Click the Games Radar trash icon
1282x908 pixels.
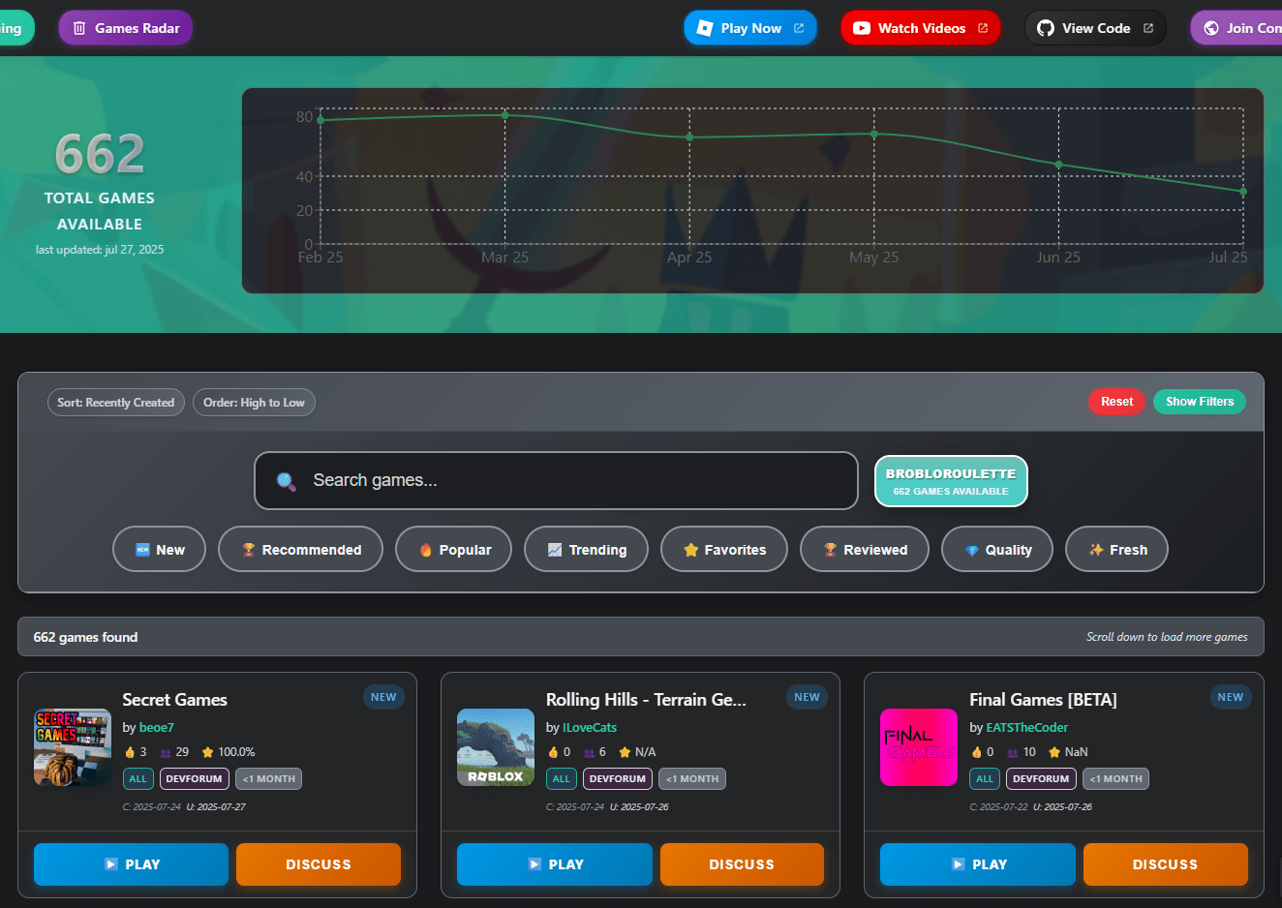click(x=80, y=28)
